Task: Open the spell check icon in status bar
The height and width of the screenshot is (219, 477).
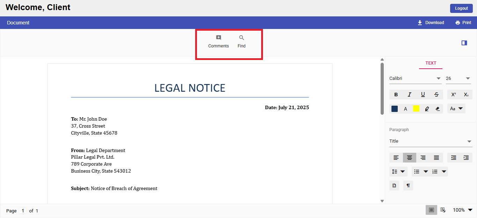Action: click(x=443, y=210)
